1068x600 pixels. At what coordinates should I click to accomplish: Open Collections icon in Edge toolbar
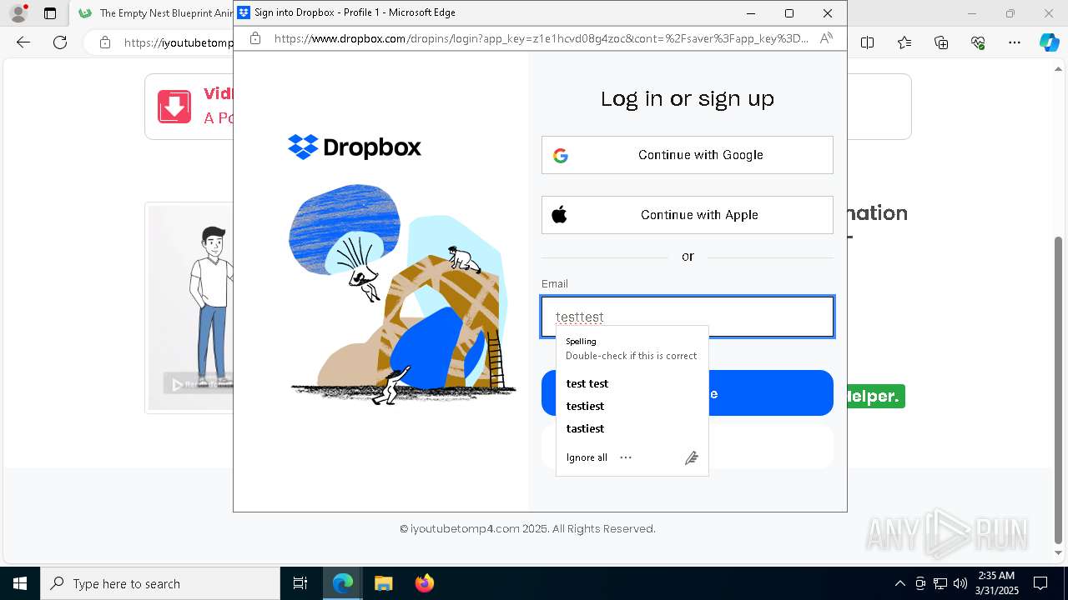pos(941,42)
